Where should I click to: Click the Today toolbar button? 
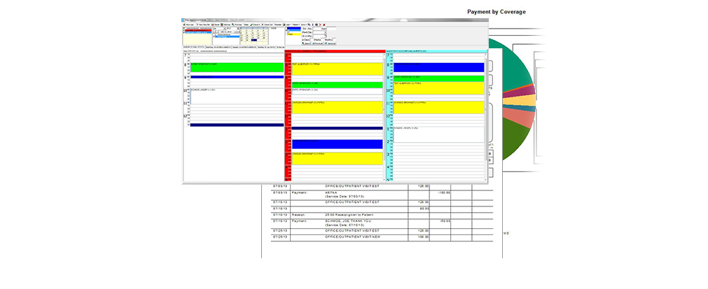246,24
